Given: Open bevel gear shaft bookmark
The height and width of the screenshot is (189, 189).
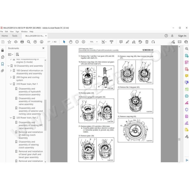Looking at the screenshot, I should pos(31,154).
